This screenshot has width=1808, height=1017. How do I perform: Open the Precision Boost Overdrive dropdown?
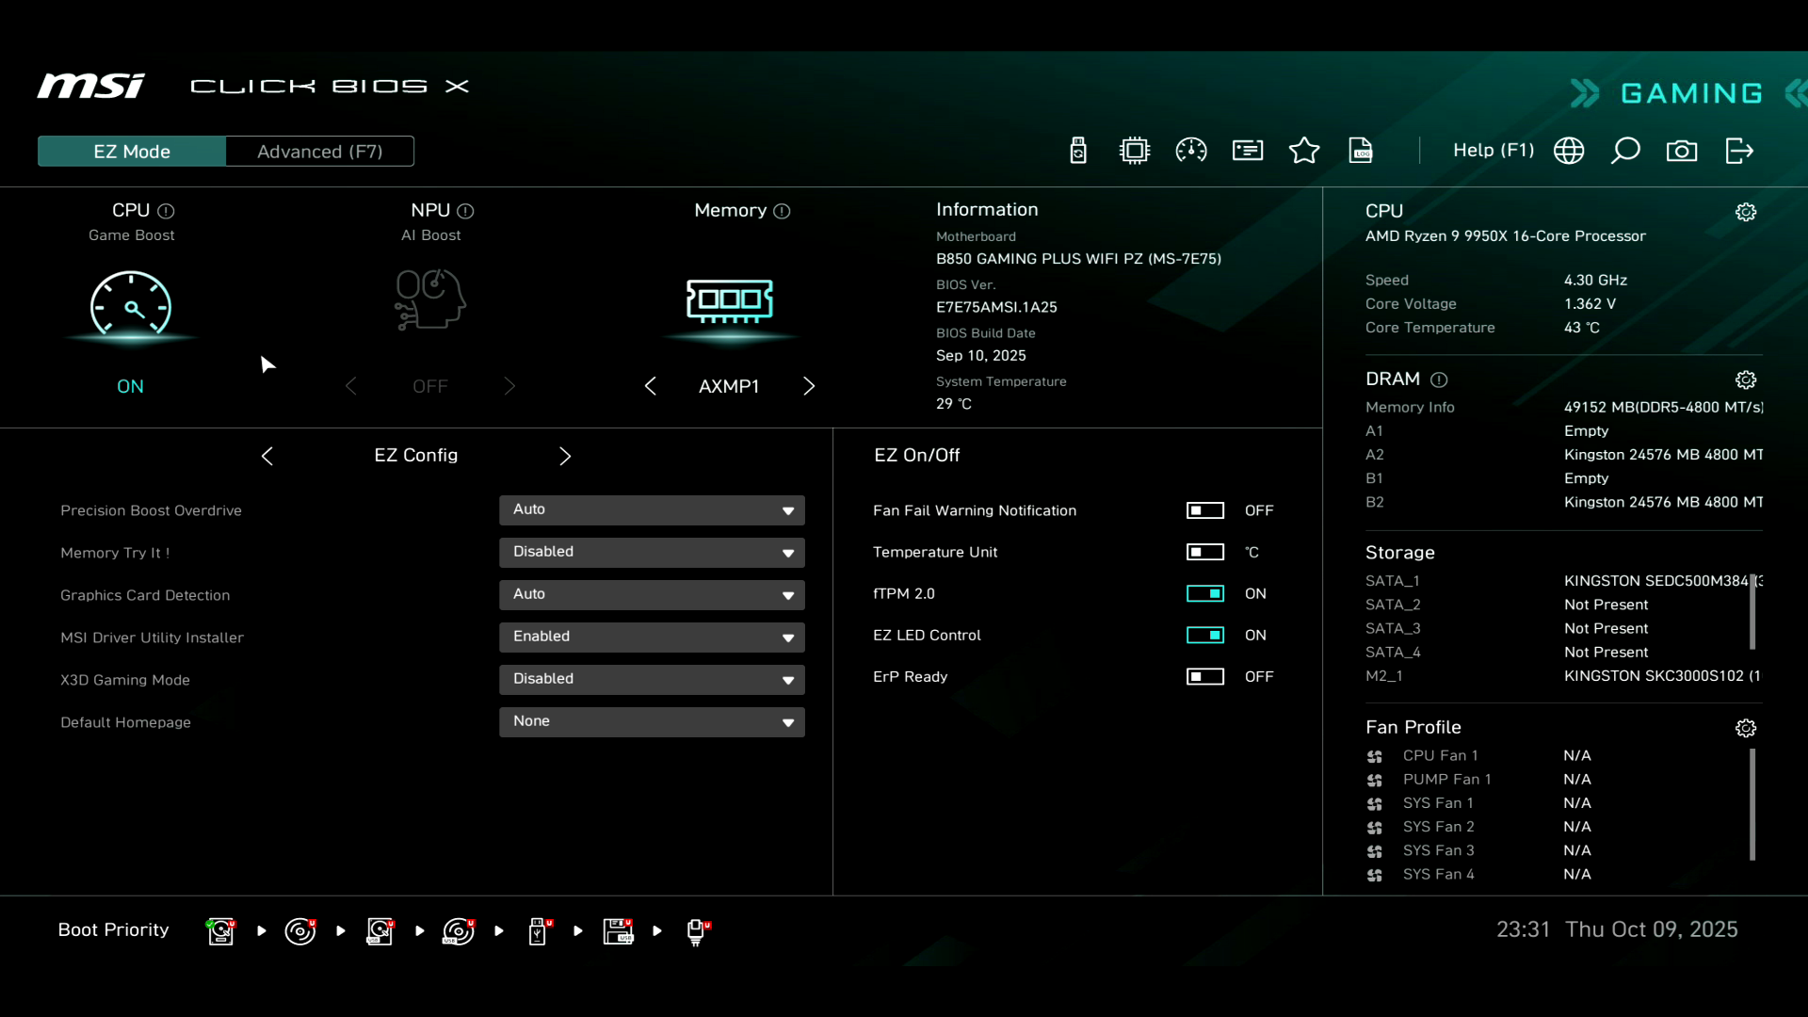click(652, 509)
